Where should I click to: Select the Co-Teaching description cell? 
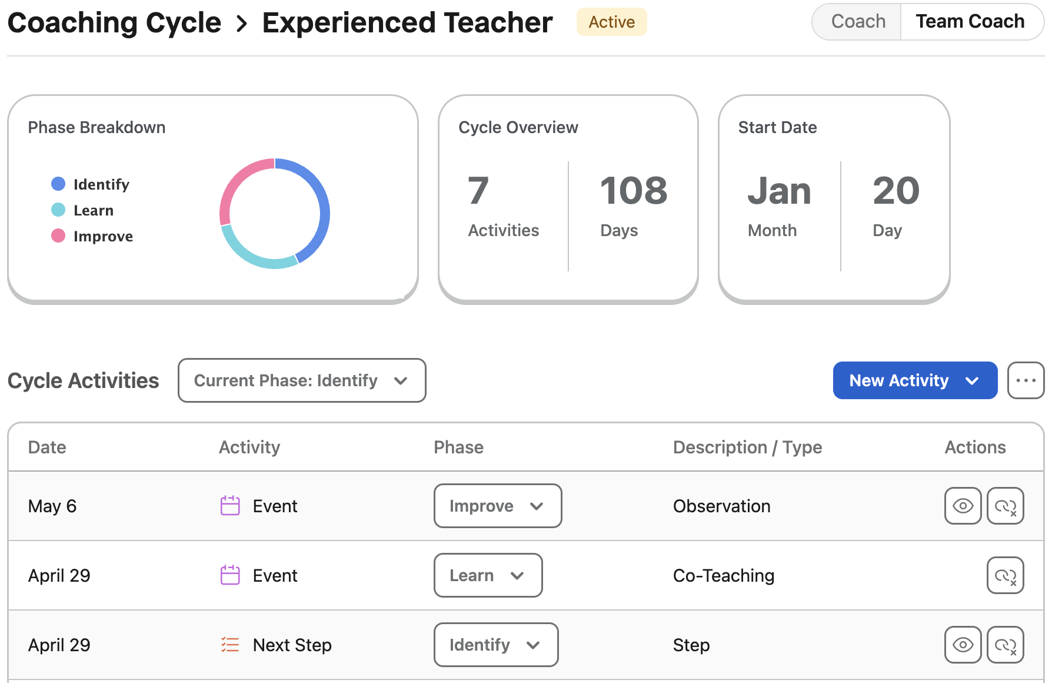(x=724, y=575)
